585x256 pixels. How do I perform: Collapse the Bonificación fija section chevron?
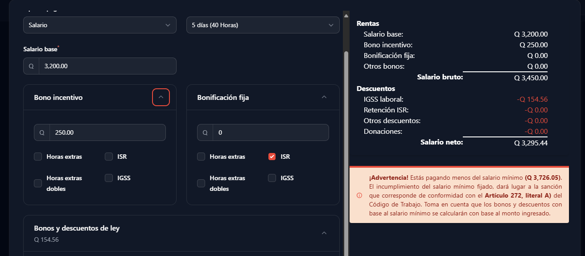click(x=324, y=97)
